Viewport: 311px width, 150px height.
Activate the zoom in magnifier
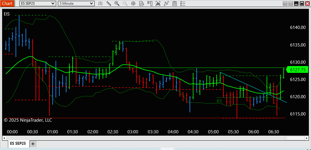pyautogui.click(x=117, y=3)
